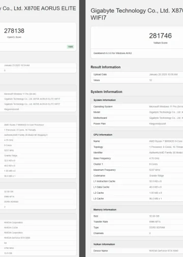This screenshot has height=257, width=183.
Task: Click the 'X870E AORUS ELITE' title on the OpenCL page
Action: [50, 8]
